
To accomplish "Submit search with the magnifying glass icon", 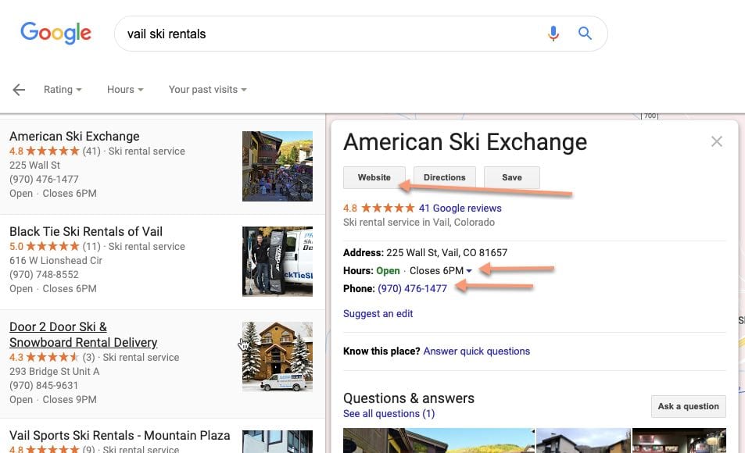I will 585,34.
